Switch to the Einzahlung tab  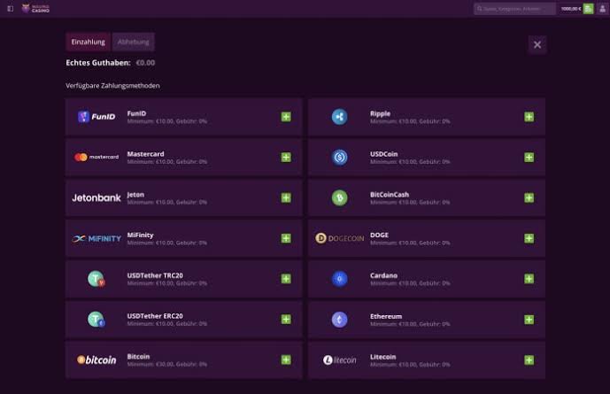(x=88, y=42)
